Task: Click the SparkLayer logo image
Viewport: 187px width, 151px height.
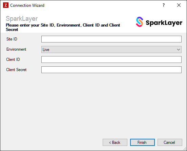Action: 159,22
